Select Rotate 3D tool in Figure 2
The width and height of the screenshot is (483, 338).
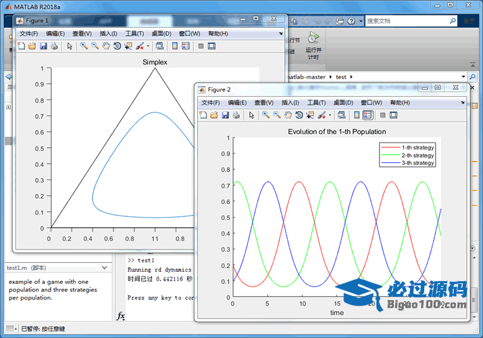tap(299, 115)
